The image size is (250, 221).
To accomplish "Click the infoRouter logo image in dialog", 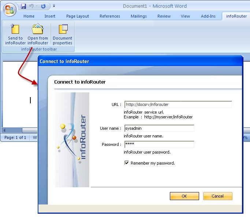I will click(72, 140).
